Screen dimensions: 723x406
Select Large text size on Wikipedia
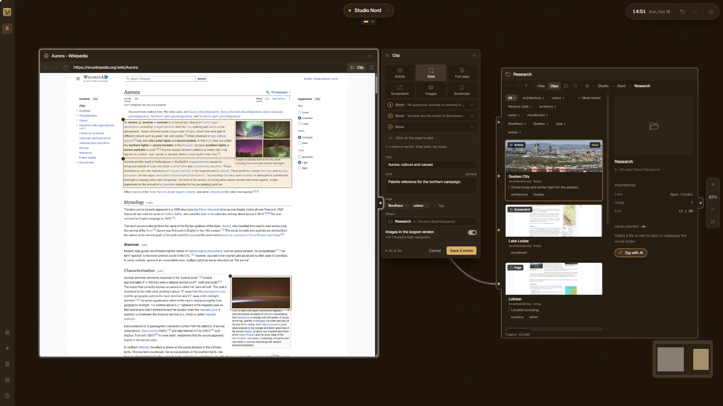(x=299, y=123)
